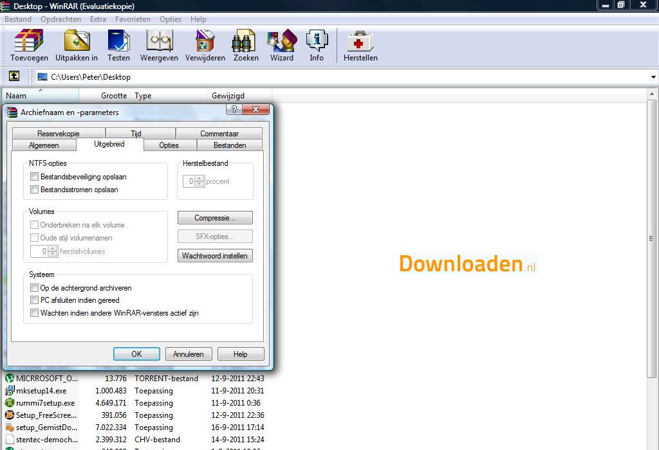
Task: Open the Opties menu in menu bar
Action: click(x=171, y=19)
